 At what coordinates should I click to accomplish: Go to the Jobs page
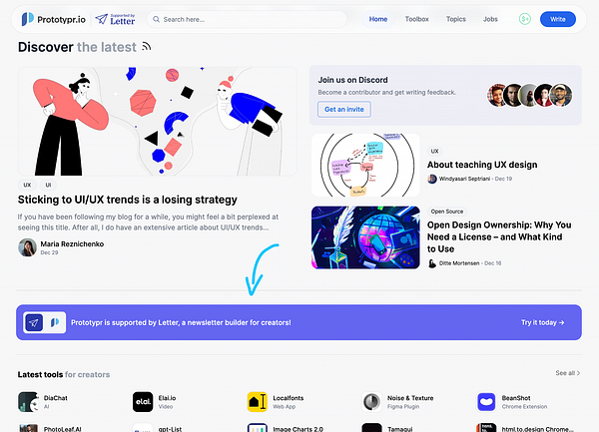490,19
